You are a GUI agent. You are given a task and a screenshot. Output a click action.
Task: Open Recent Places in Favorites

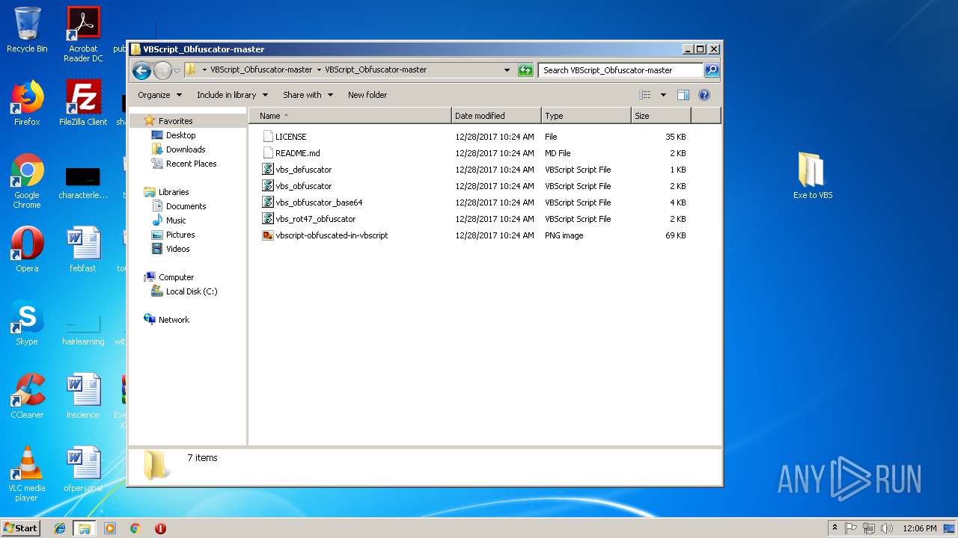(x=191, y=164)
